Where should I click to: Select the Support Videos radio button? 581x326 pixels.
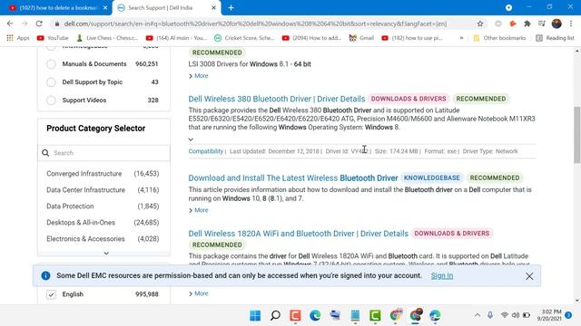(51, 101)
